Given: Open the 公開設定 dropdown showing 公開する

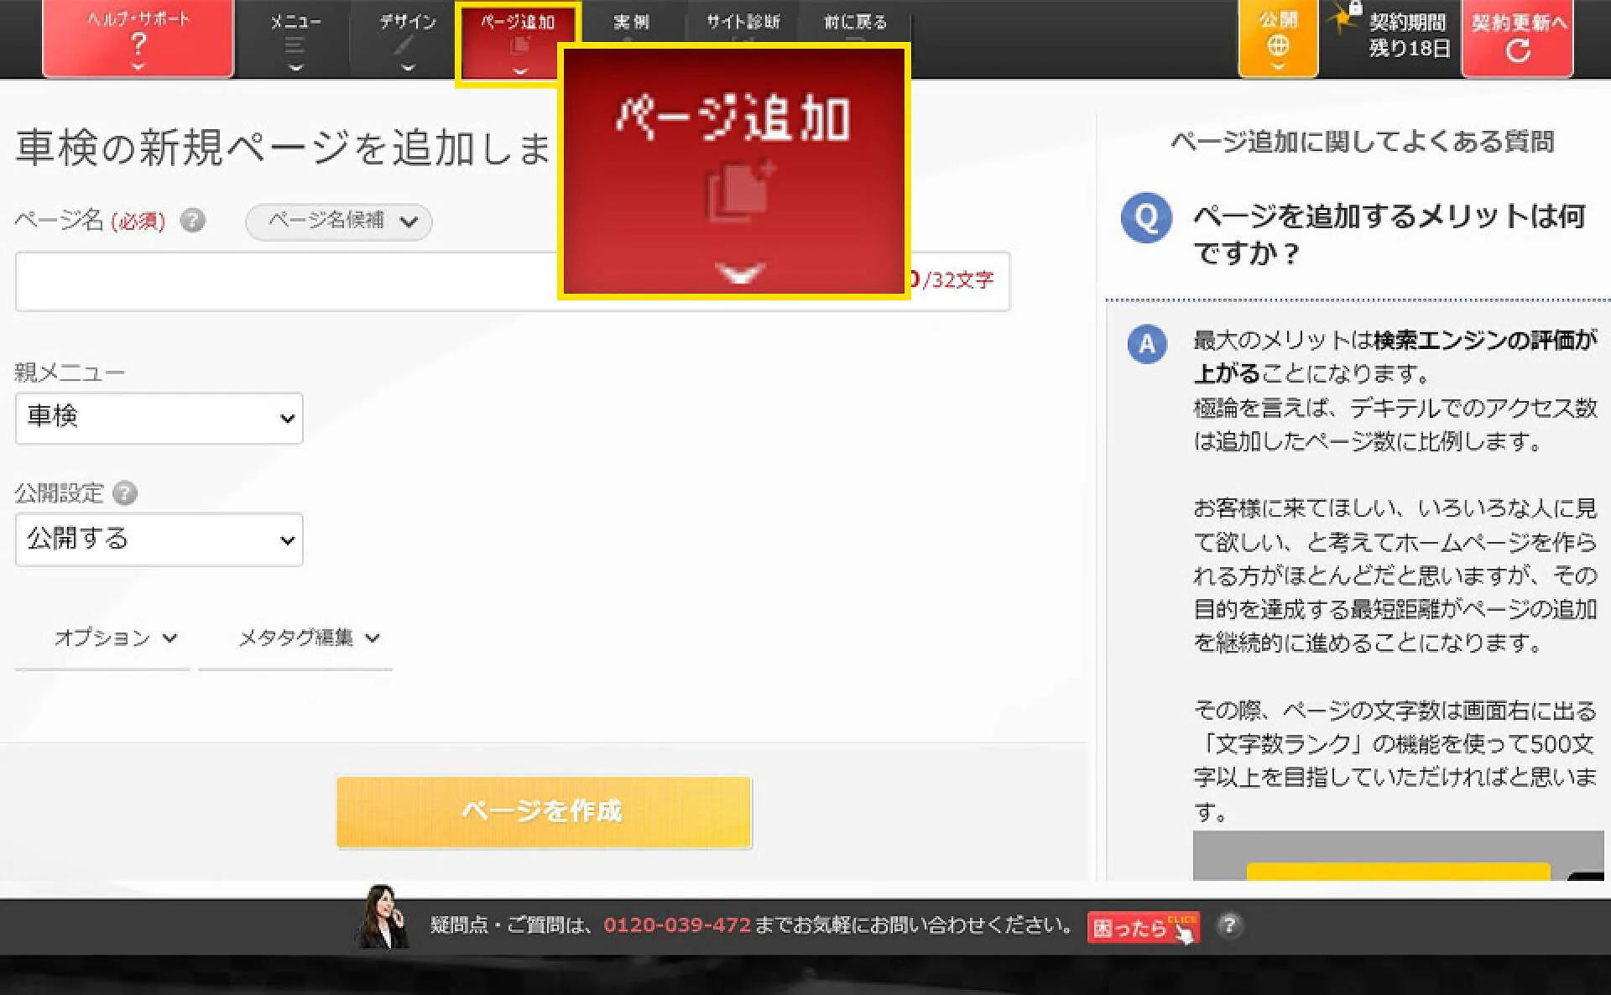Looking at the screenshot, I should pos(159,539).
